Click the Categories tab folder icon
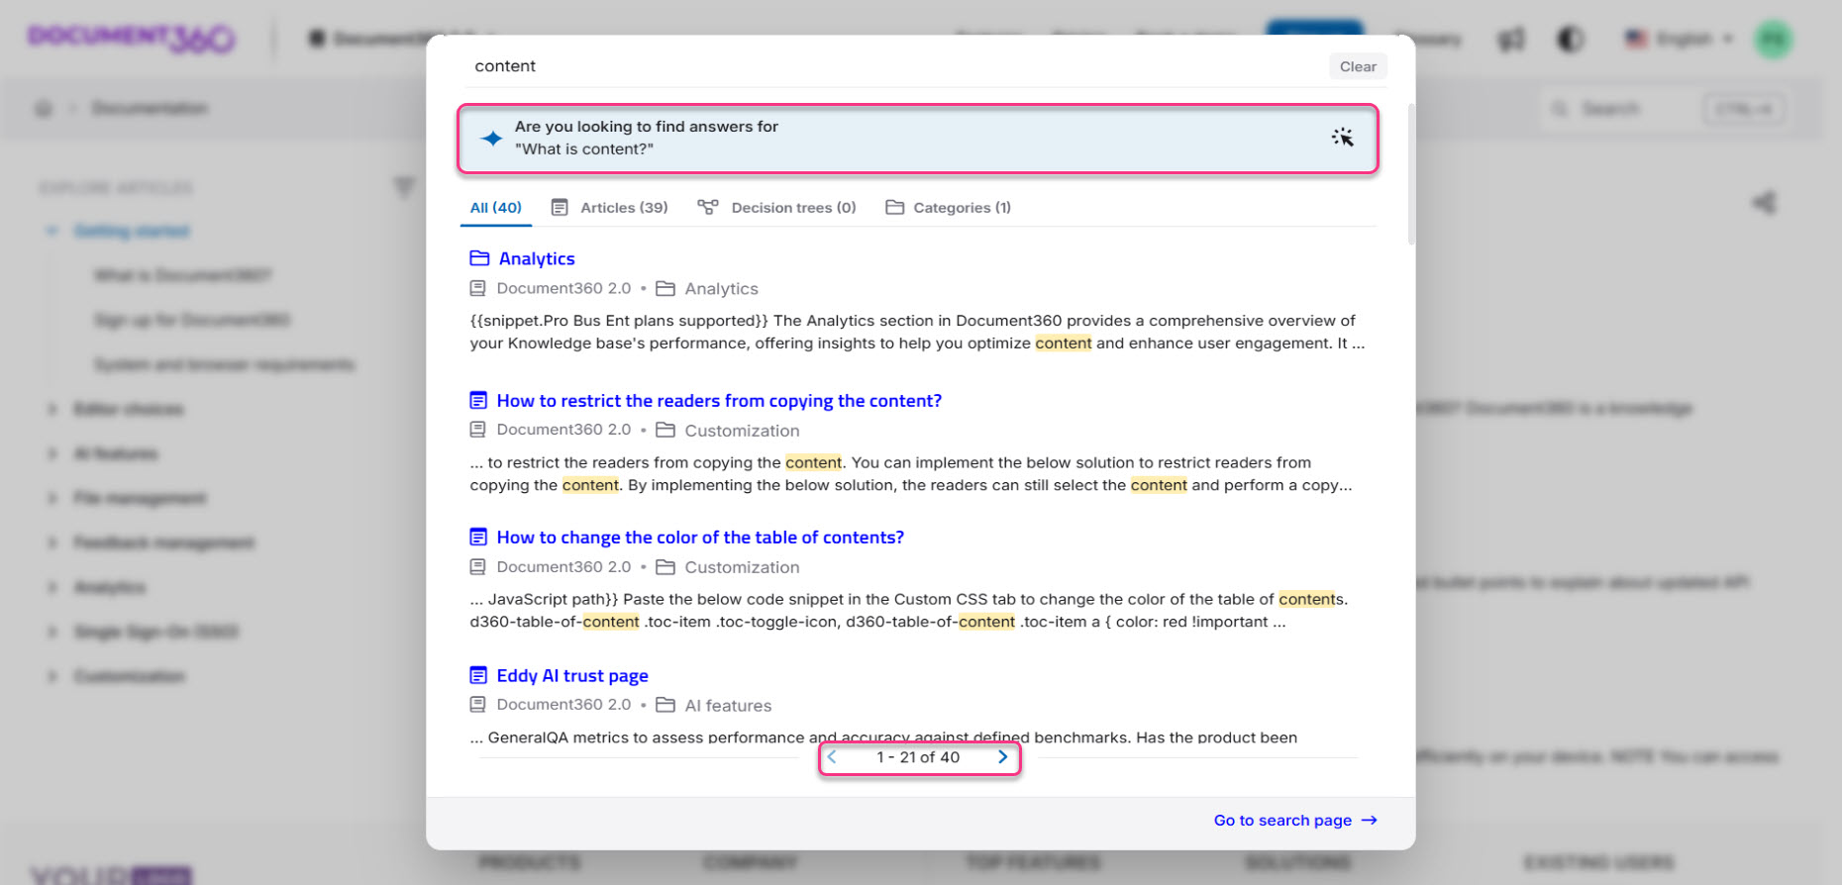This screenshot has width=1842, height=885. coord(894,207)
